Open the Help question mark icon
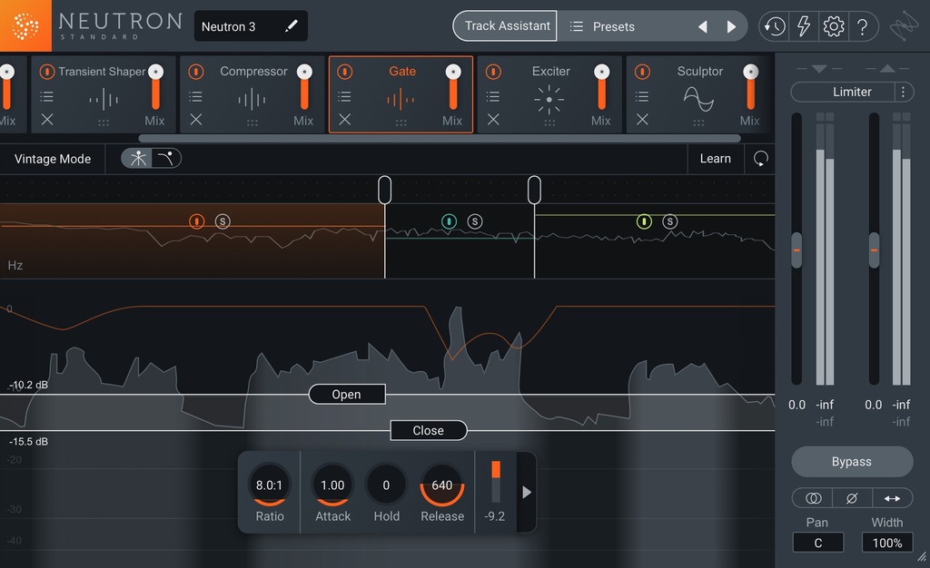Viewport: 930px width, 568px height. (x=862, y=26)
